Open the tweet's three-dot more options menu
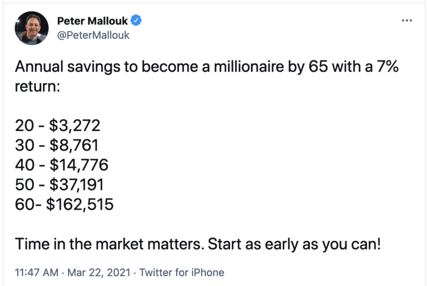427x286 pixels. coord(406,21)
